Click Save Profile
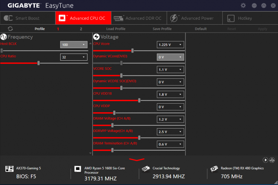Screen dimensions: 278x185 point(162,29)
